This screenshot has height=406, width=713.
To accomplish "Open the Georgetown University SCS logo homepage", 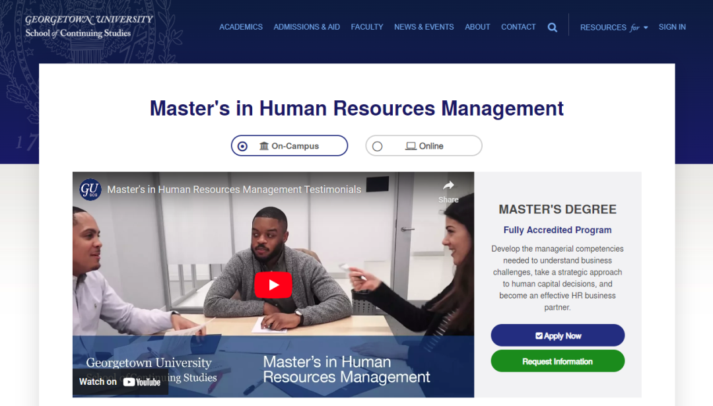I will [89, 26].
